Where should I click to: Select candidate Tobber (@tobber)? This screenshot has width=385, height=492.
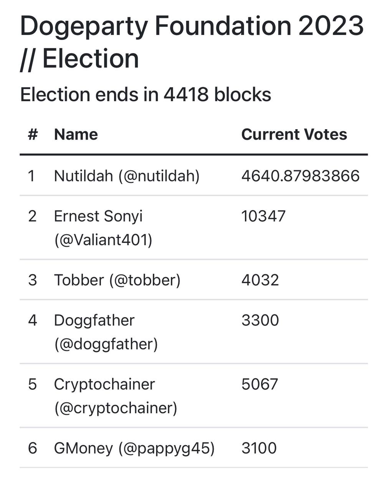pyautogui.click(x=117, y=280)
